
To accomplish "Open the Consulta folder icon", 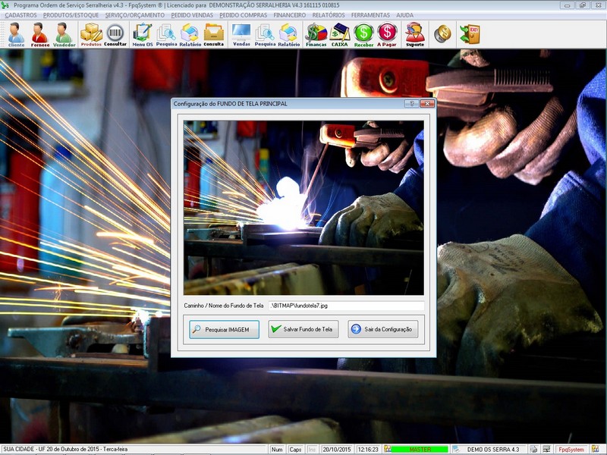I will point(214,34).
